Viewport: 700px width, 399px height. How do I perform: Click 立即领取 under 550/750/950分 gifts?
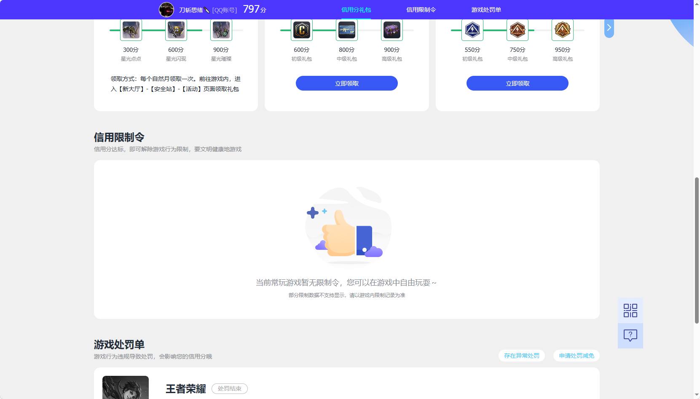518,83
